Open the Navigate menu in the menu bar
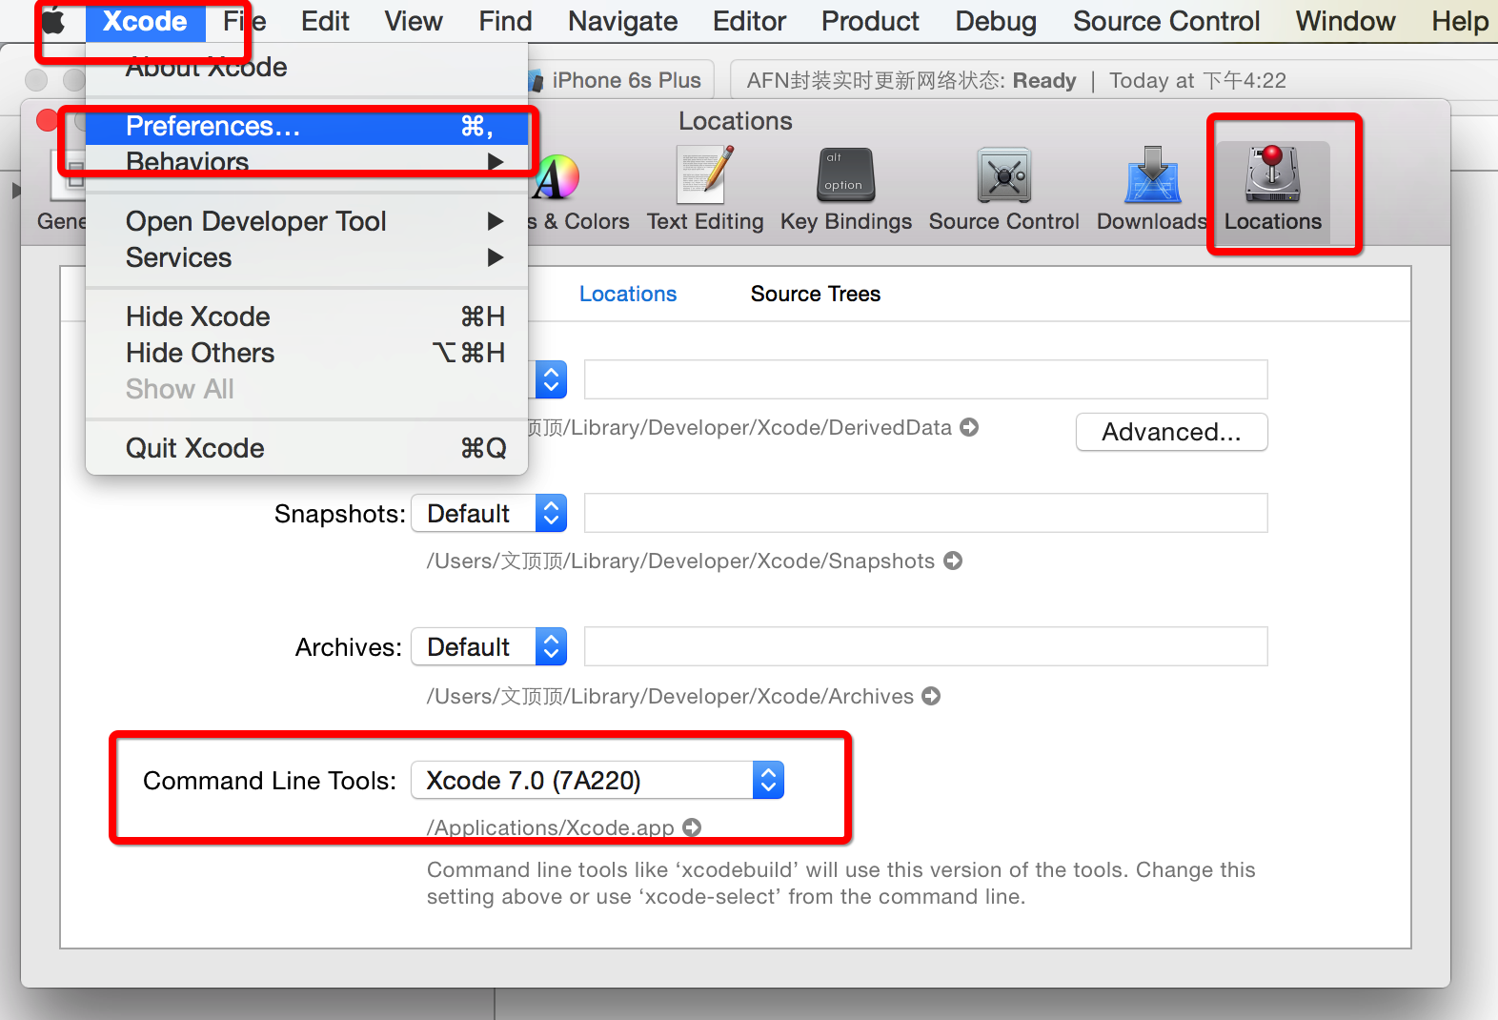The image size is (1498, 1020). [x=622, y=21]
